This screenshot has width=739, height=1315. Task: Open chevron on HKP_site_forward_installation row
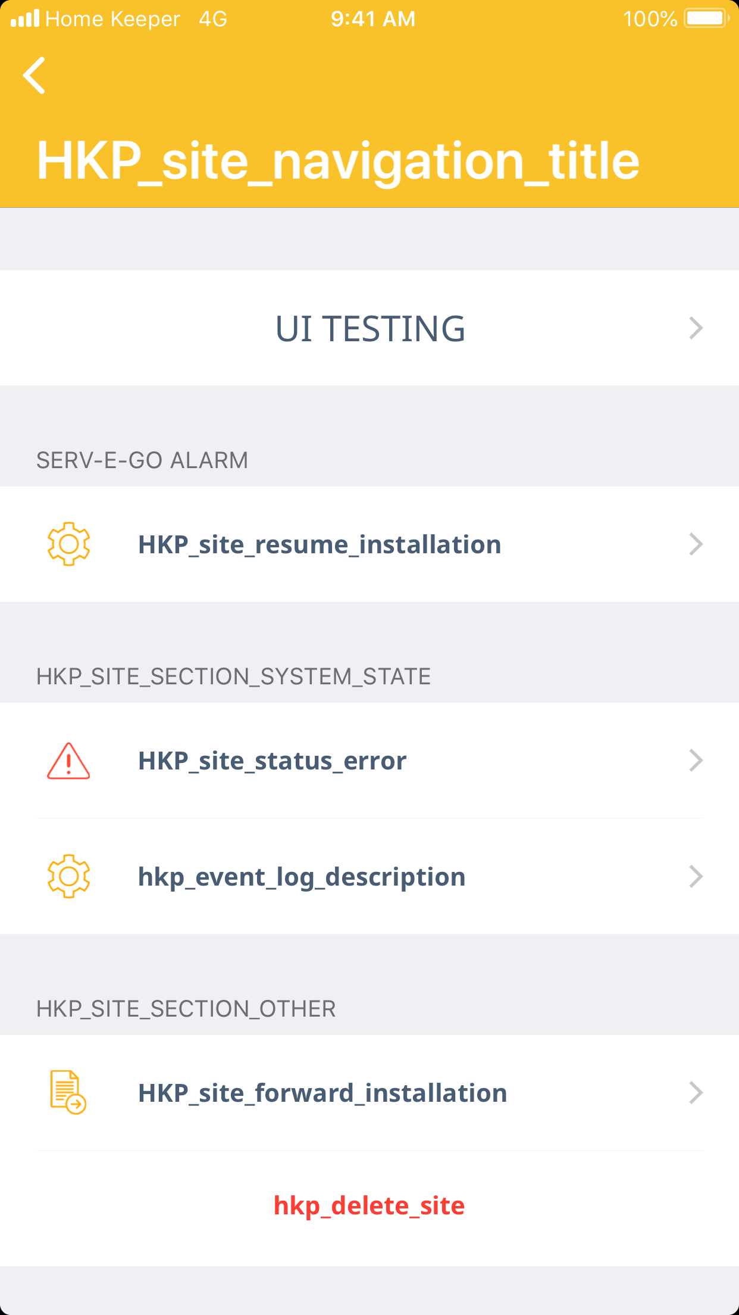pos(696,1093)
